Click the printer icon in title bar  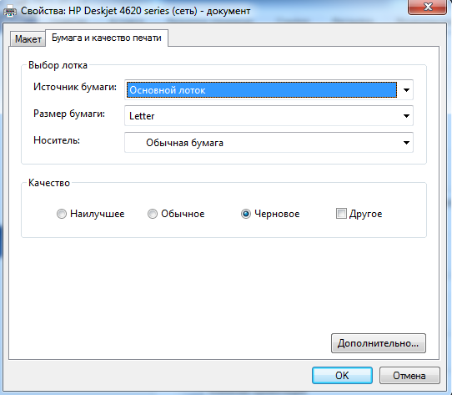pos(10,12)
